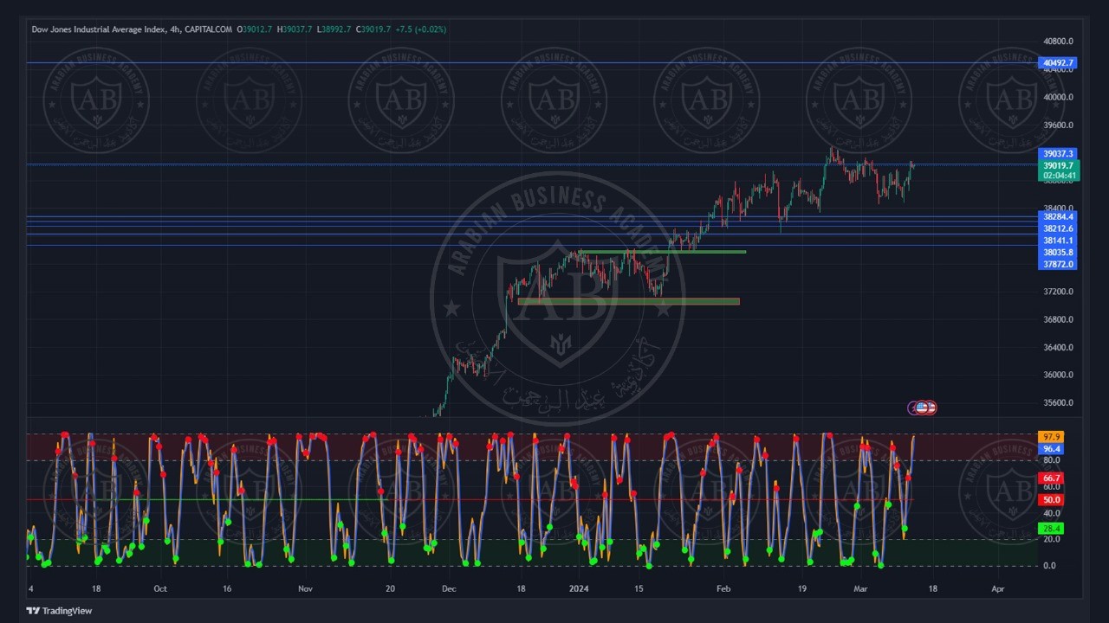Click the Mar label on time axis

coord(860,588)
